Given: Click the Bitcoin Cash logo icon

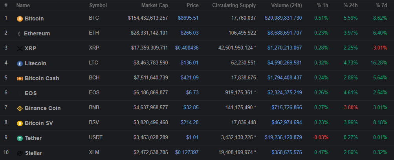Looking at the screenshot, I should [x=20, y=78].
